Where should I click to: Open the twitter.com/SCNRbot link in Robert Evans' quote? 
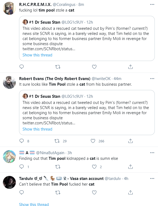point(49,123)
